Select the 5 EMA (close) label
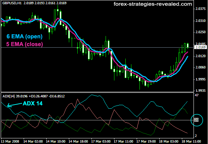 point(24,44)
